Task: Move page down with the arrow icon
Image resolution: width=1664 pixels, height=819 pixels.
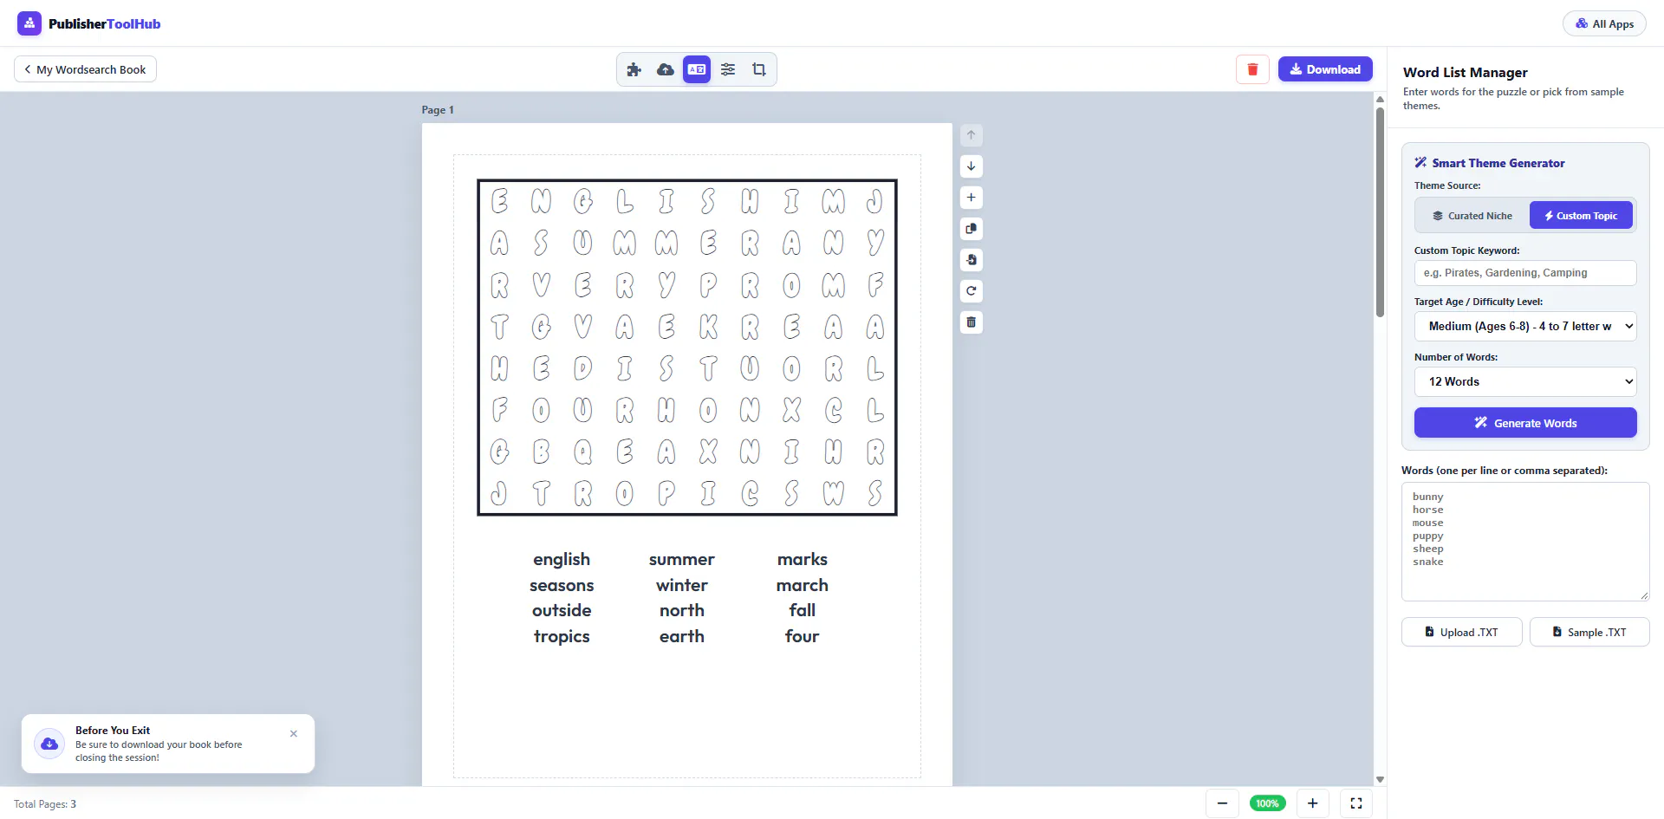Action: pyautogui.click(x=972, y=166)
